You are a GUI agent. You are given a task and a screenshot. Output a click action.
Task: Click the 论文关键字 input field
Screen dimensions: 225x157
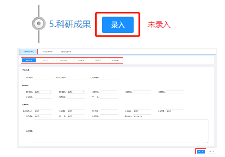(x=109, y=78)
